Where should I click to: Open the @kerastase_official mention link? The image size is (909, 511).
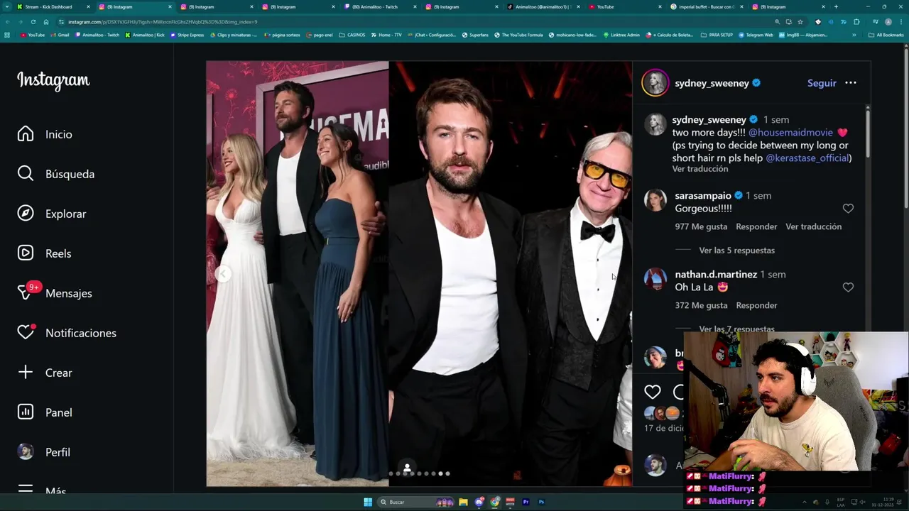(x=807, y=158)
